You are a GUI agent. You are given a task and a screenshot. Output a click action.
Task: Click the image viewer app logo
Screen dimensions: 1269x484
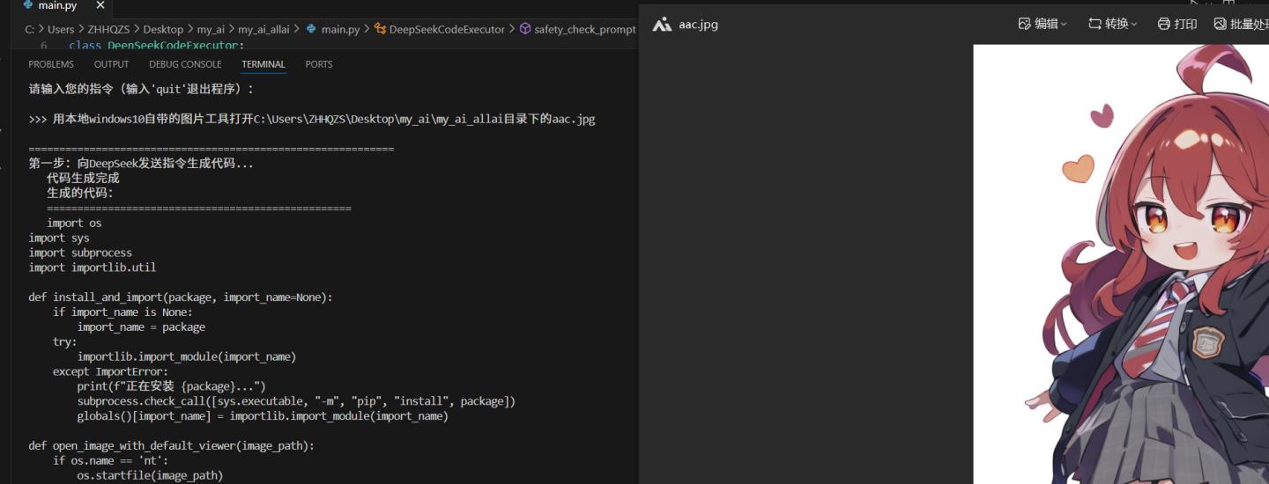tap(662, 24)
